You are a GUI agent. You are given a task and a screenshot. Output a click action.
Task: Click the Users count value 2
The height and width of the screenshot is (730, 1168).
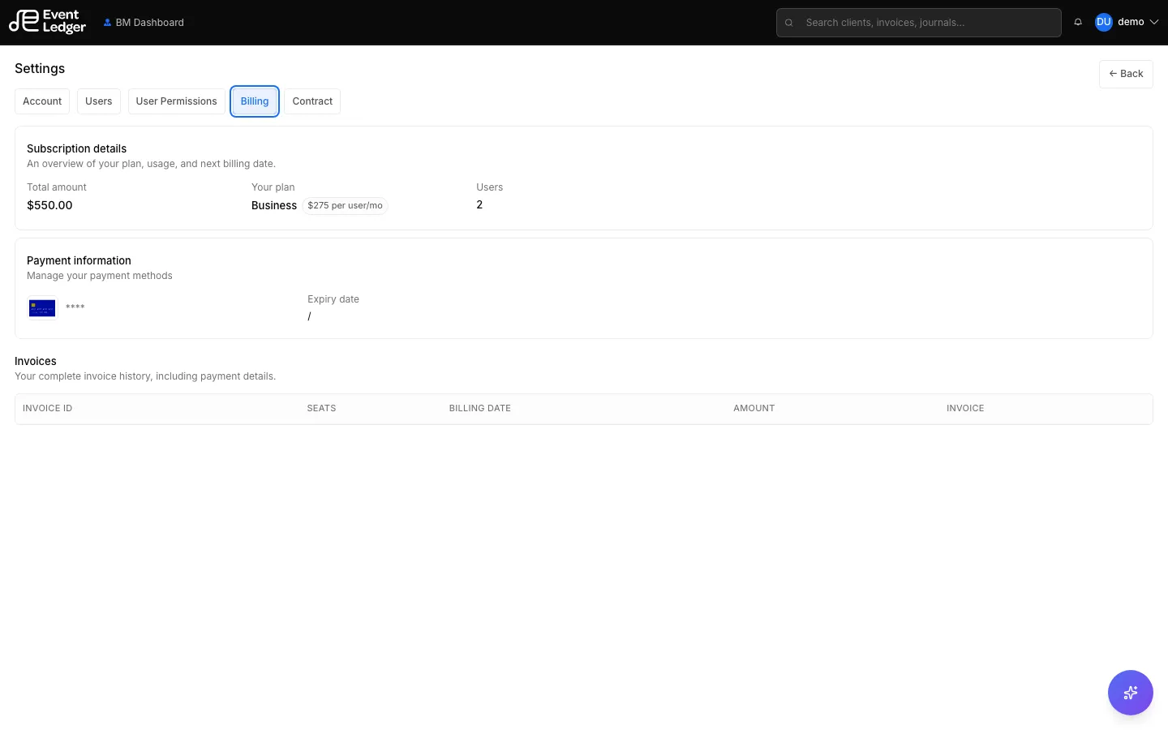tap(479, 205)
